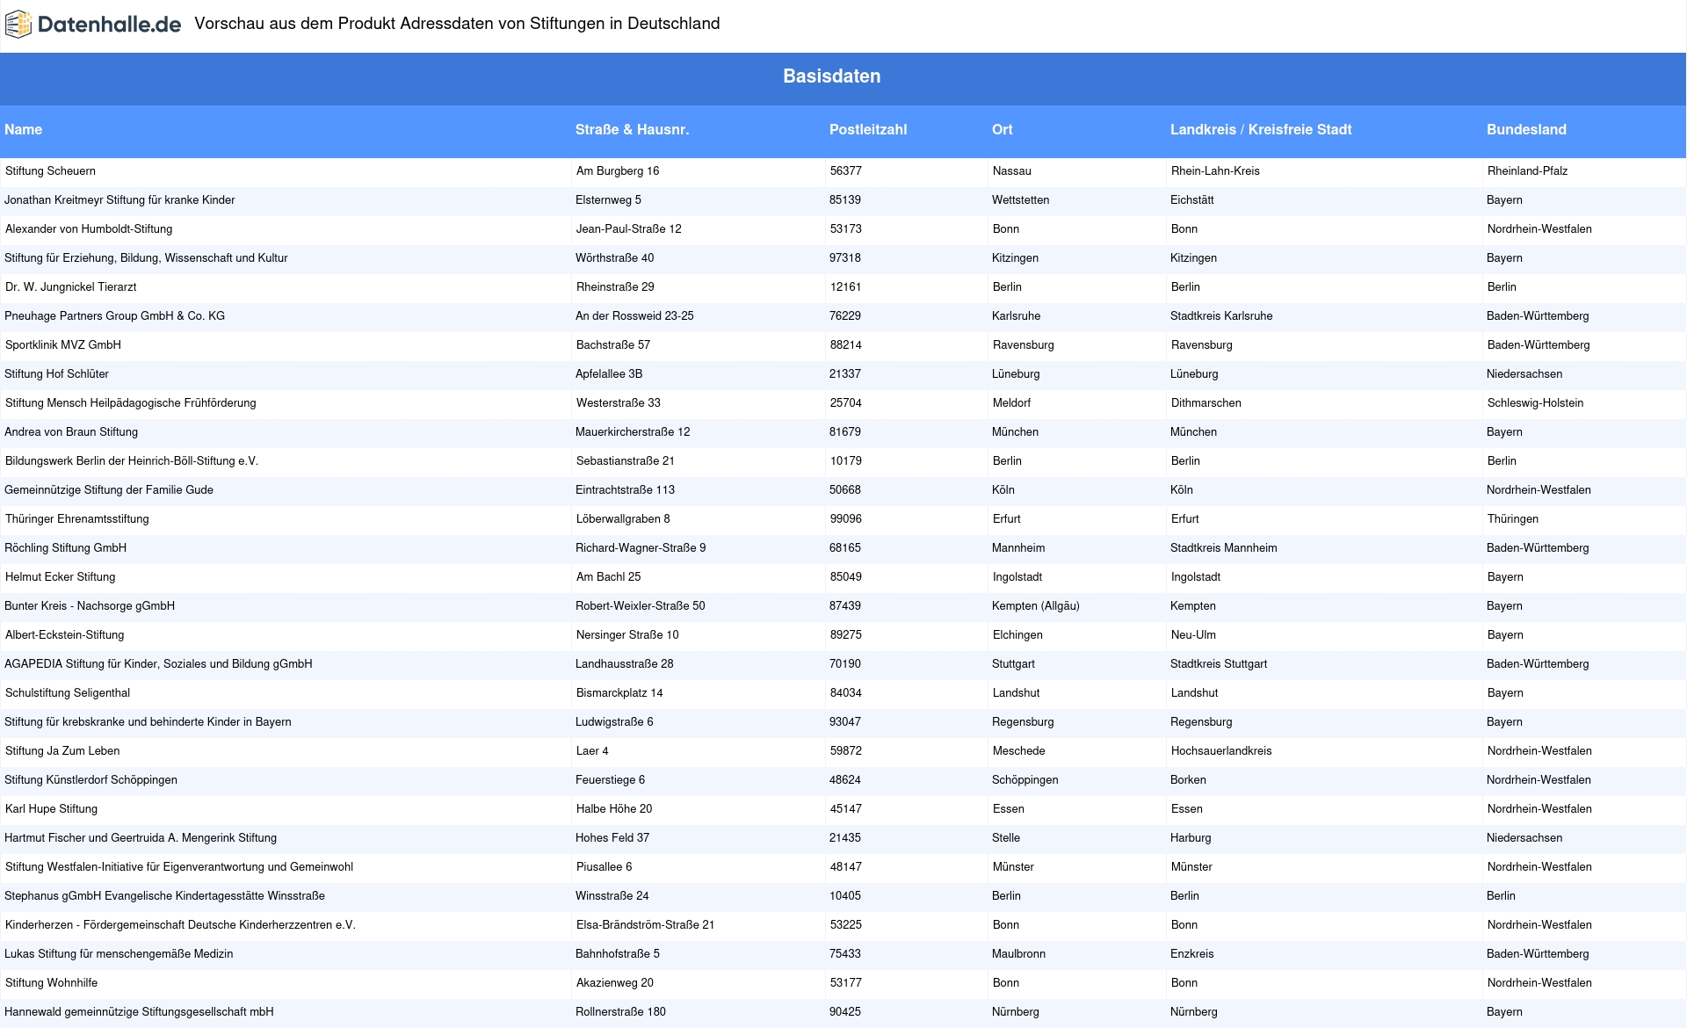Select Alexander von Humboldt-Stiftung row name
The image size is (1687, 1028).
click(89, 229)
